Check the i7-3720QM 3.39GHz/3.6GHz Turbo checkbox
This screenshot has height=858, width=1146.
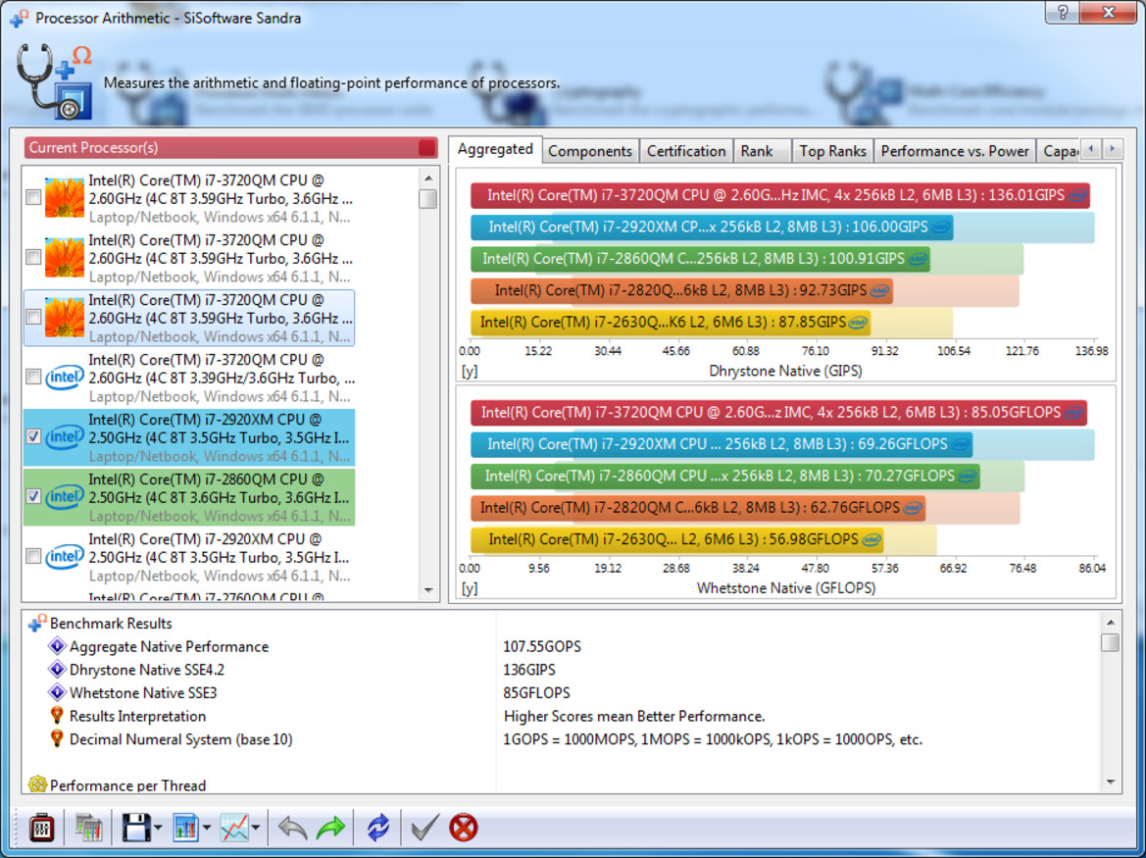33,378
